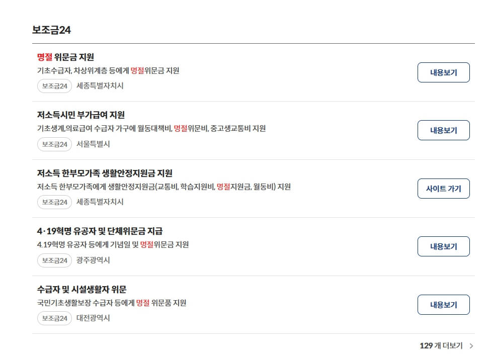This screenshot has width=489, height=361.
Task: Click the 사이트 가기 button
Action: click(x=443, y=188)
